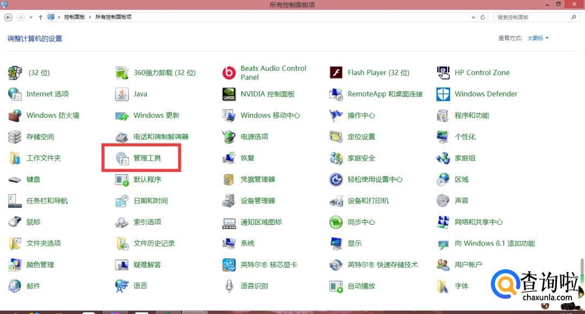Click the 自动播放 link text
Screen dimensions: 585x314
[361, 286]
